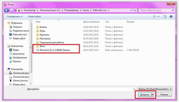Image resolution: width=179 pixels, height=102 pixels.
Task: Sort by the Дата изменения column header
Action: click(x=91, y=22)
